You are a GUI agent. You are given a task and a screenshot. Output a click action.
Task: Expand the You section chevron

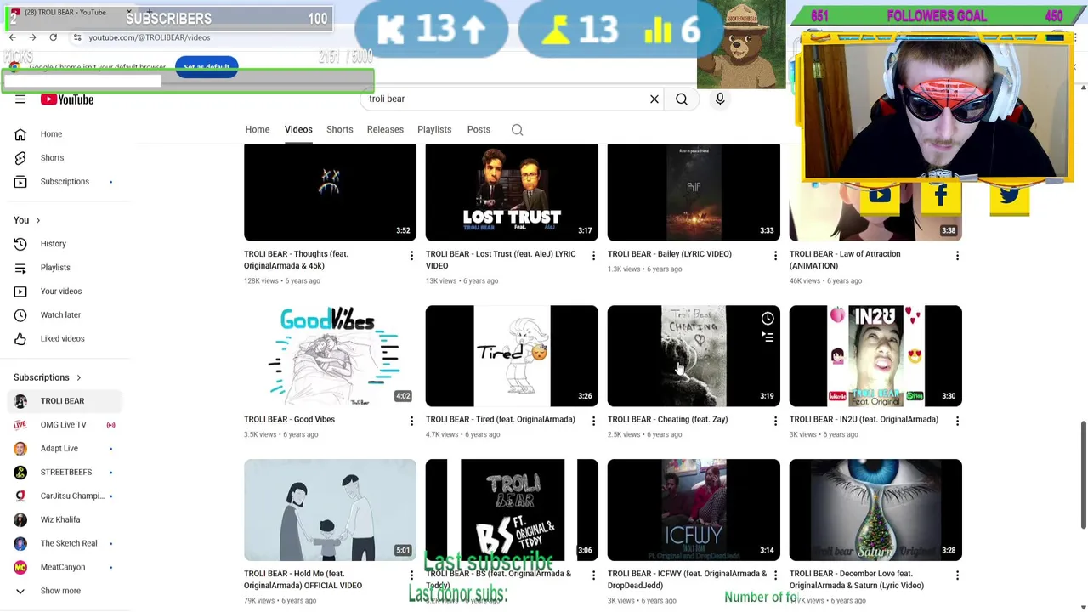coord(37,221)
